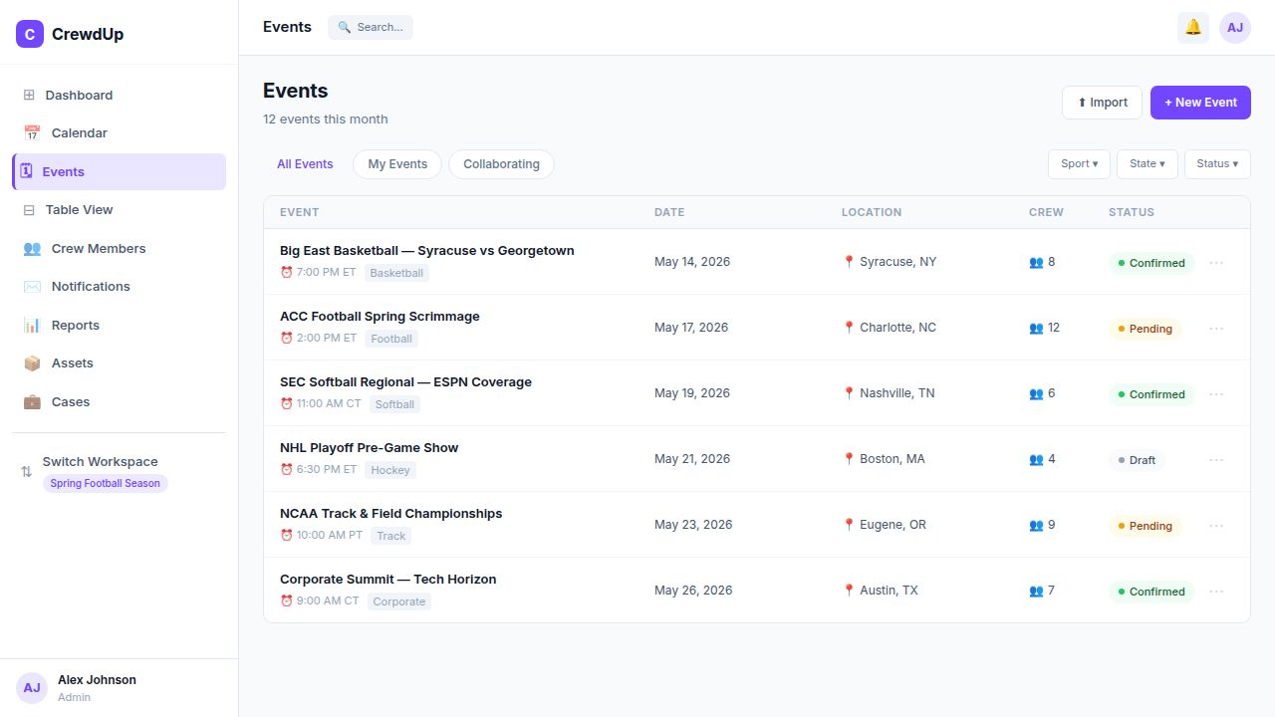Click the Hockey sport tag
The height and width of the screenshot is (717, 1275).
(390, 470)
